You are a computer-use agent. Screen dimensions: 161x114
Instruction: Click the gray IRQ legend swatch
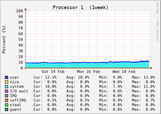coord(6,96)
